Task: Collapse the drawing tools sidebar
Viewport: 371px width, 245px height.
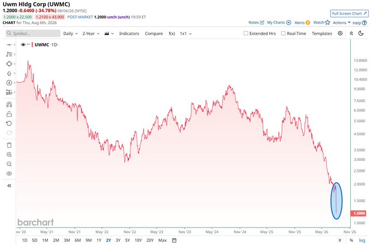Action: tap(9, 186)
